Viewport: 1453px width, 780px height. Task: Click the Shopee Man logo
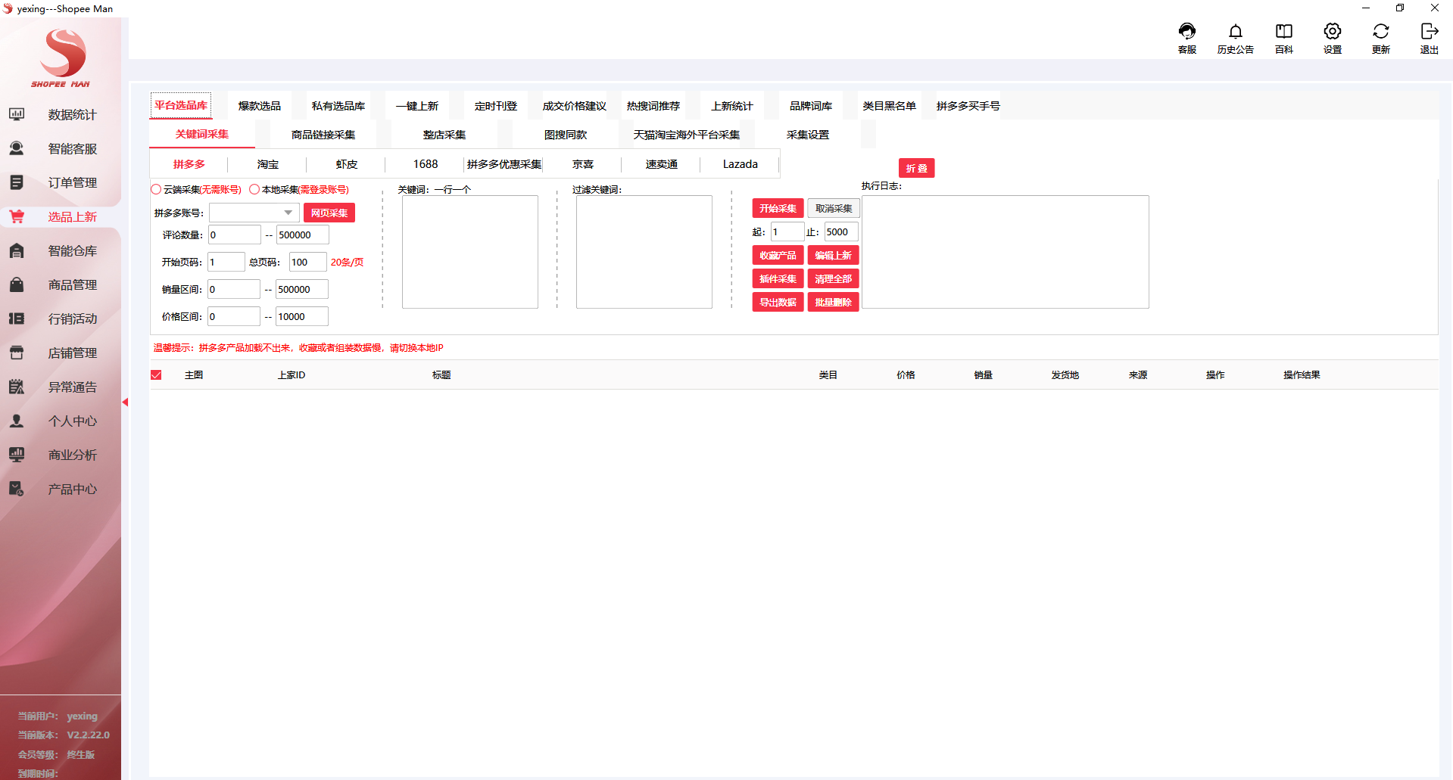pyautogui.click(x=61, y=57)
